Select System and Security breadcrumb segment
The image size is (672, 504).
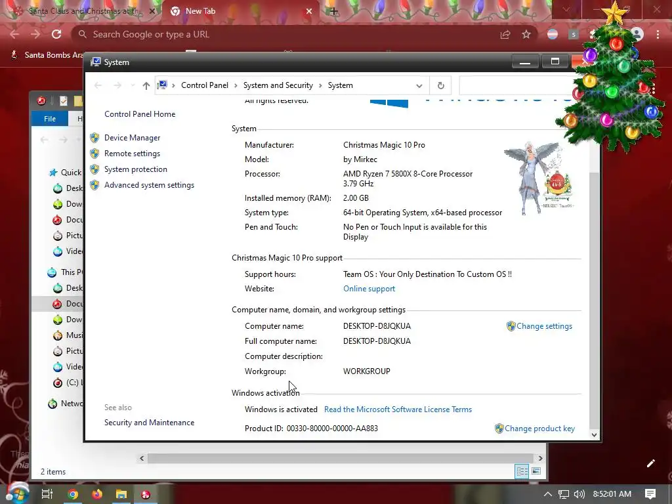tap(278, 85)
